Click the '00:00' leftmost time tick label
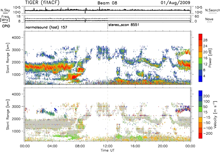220x152 pixels. coord(25,146)
